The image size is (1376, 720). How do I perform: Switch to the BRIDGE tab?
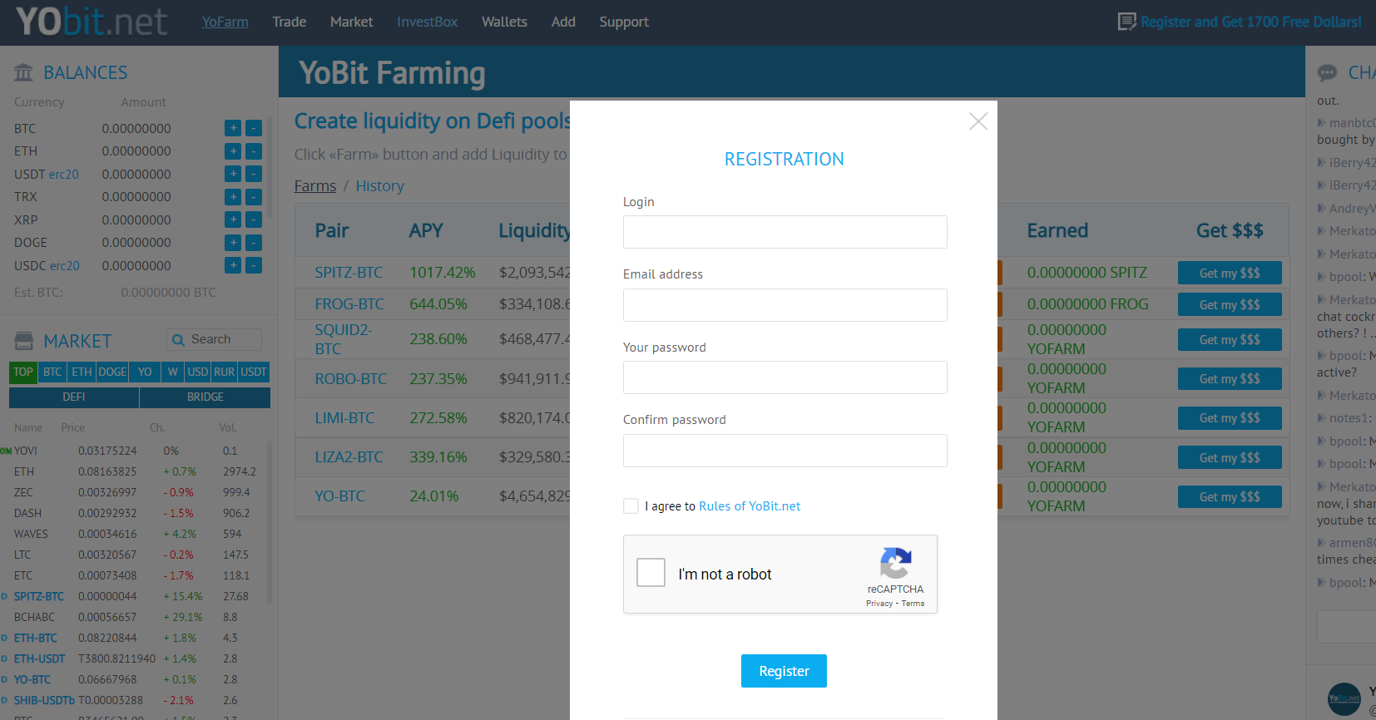[205, 397]
